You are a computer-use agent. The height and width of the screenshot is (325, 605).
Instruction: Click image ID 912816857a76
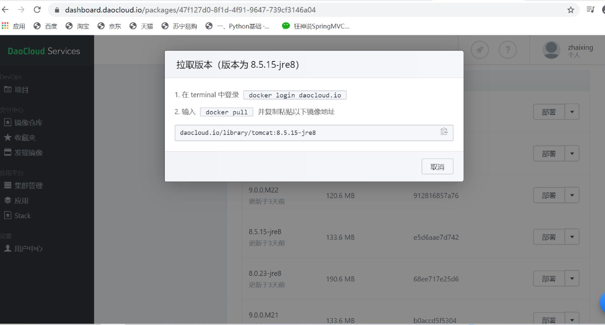436,195
